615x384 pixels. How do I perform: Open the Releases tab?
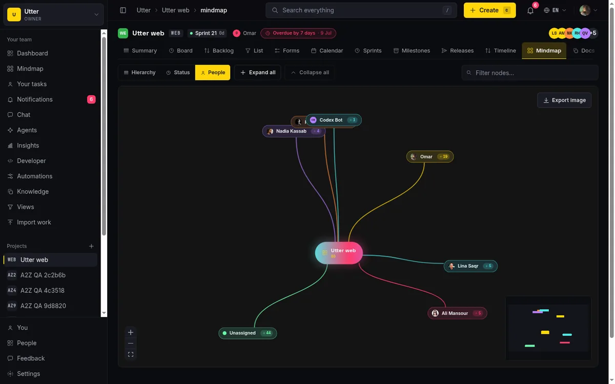[458, 51]
